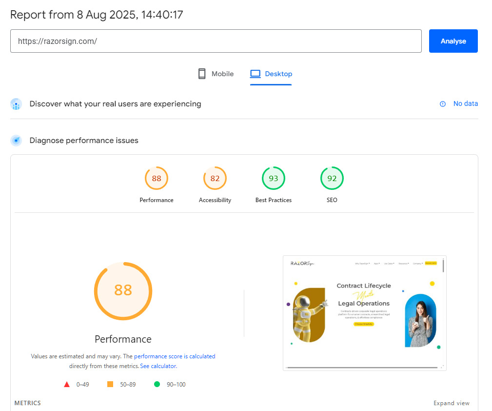This screenshot has height=411, width=492.
Task: Click the red triangle 0–49 legend icon
Action: [x=67, y=384]
